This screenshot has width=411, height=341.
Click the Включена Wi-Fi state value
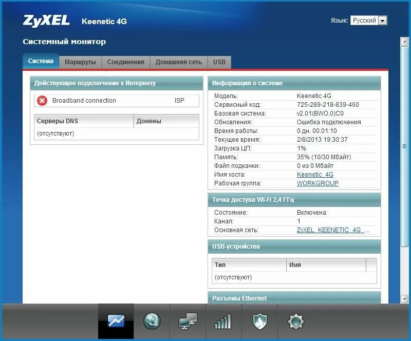[311, 213]
